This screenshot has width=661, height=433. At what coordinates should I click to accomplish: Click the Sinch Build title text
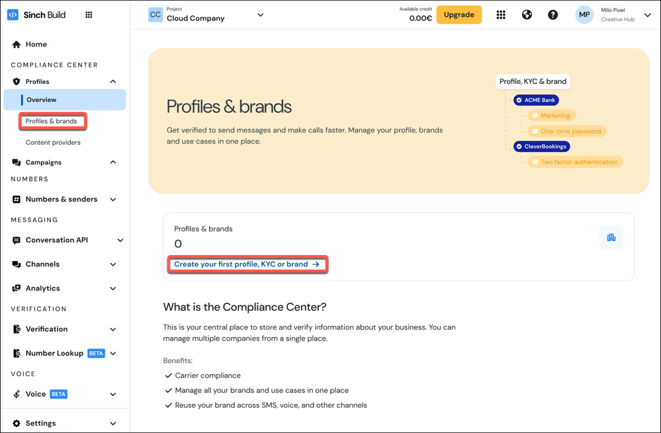44,15
